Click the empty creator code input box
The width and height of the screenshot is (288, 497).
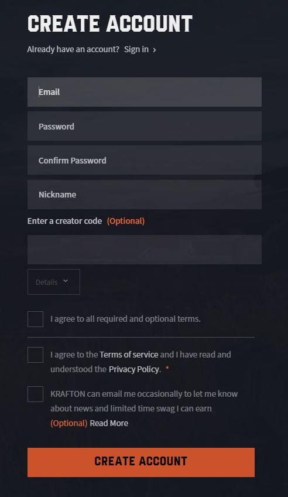coord(145,250)
